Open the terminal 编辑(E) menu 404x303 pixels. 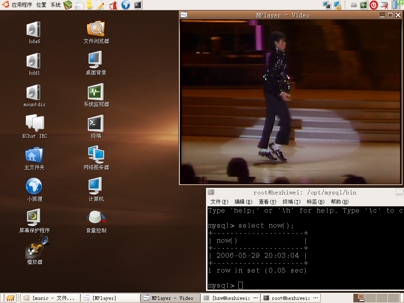pos(243,202)
